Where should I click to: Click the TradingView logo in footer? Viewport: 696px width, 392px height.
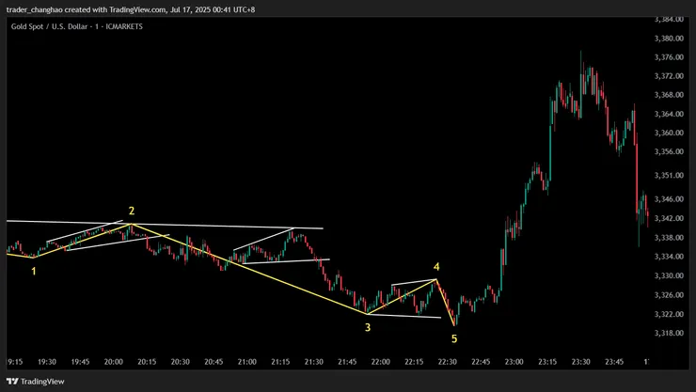pos(36,382)
